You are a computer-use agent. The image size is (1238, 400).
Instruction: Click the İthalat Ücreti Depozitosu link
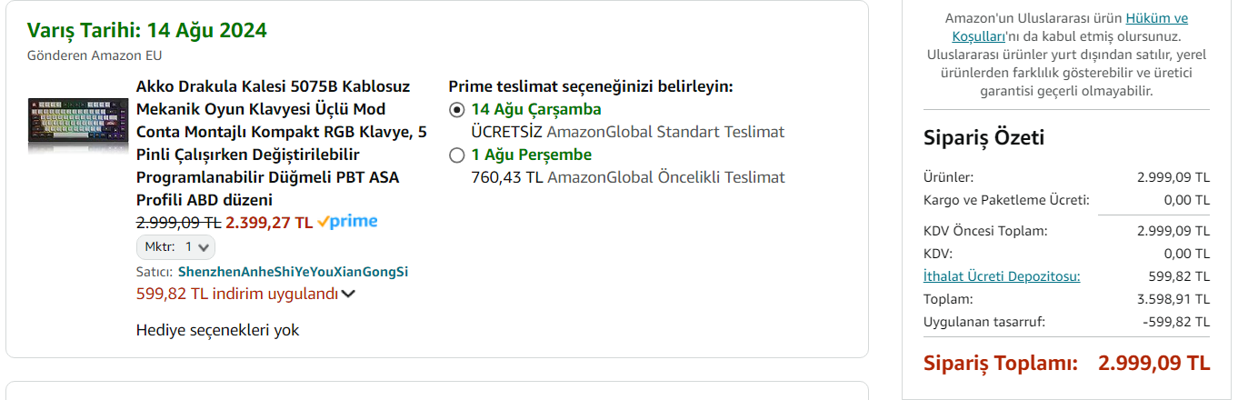pos(1002,276)
